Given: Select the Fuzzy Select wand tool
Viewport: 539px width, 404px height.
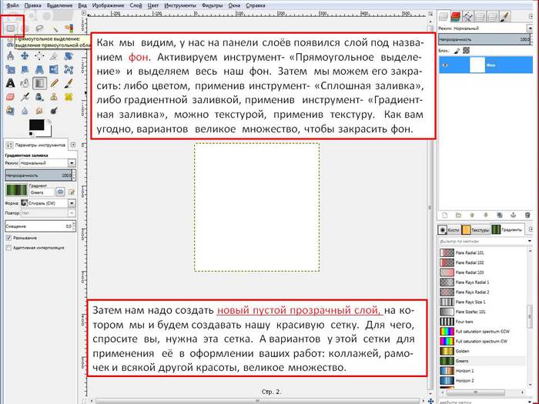Looking at the screenshot, I should (x=55, y=28).
